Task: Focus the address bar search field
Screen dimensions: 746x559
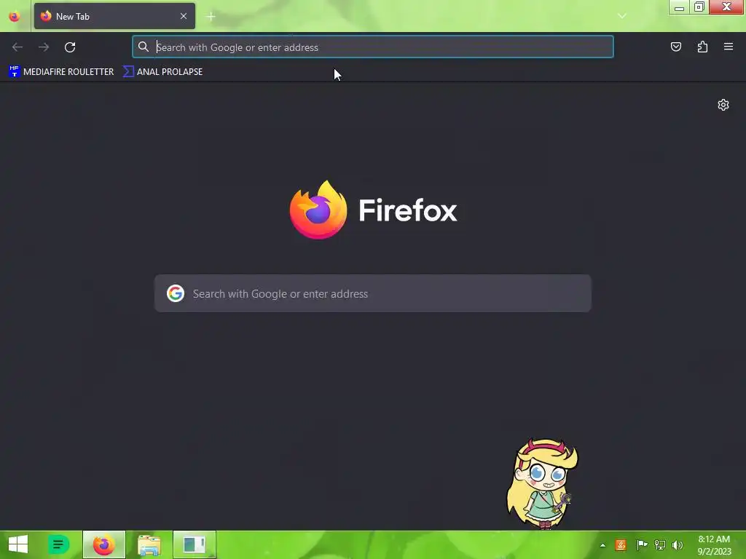Action: (373, 47)
